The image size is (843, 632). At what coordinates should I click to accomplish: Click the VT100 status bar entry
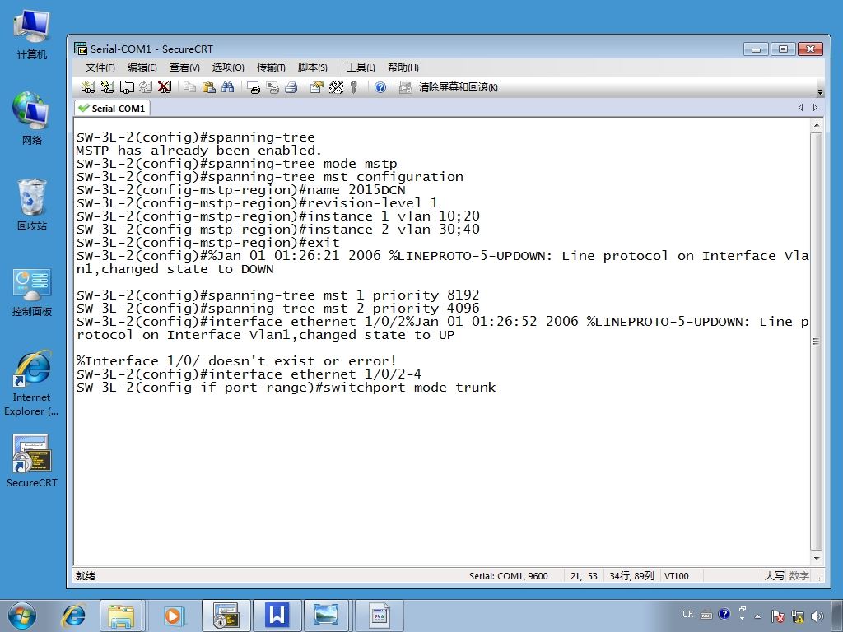(x=677, y=575)
